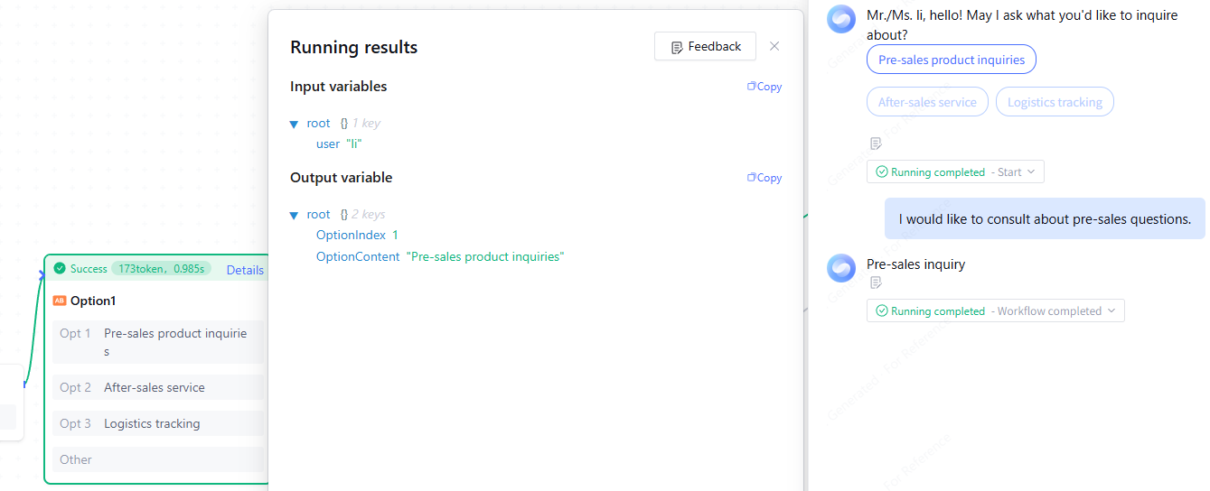Image resolution: width=1210 pixels, height=491 pixels.
Task: Click note icon below first bot message
Action: [875, 144]
